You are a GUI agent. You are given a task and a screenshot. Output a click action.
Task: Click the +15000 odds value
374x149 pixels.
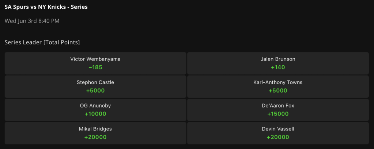(278, 114)
